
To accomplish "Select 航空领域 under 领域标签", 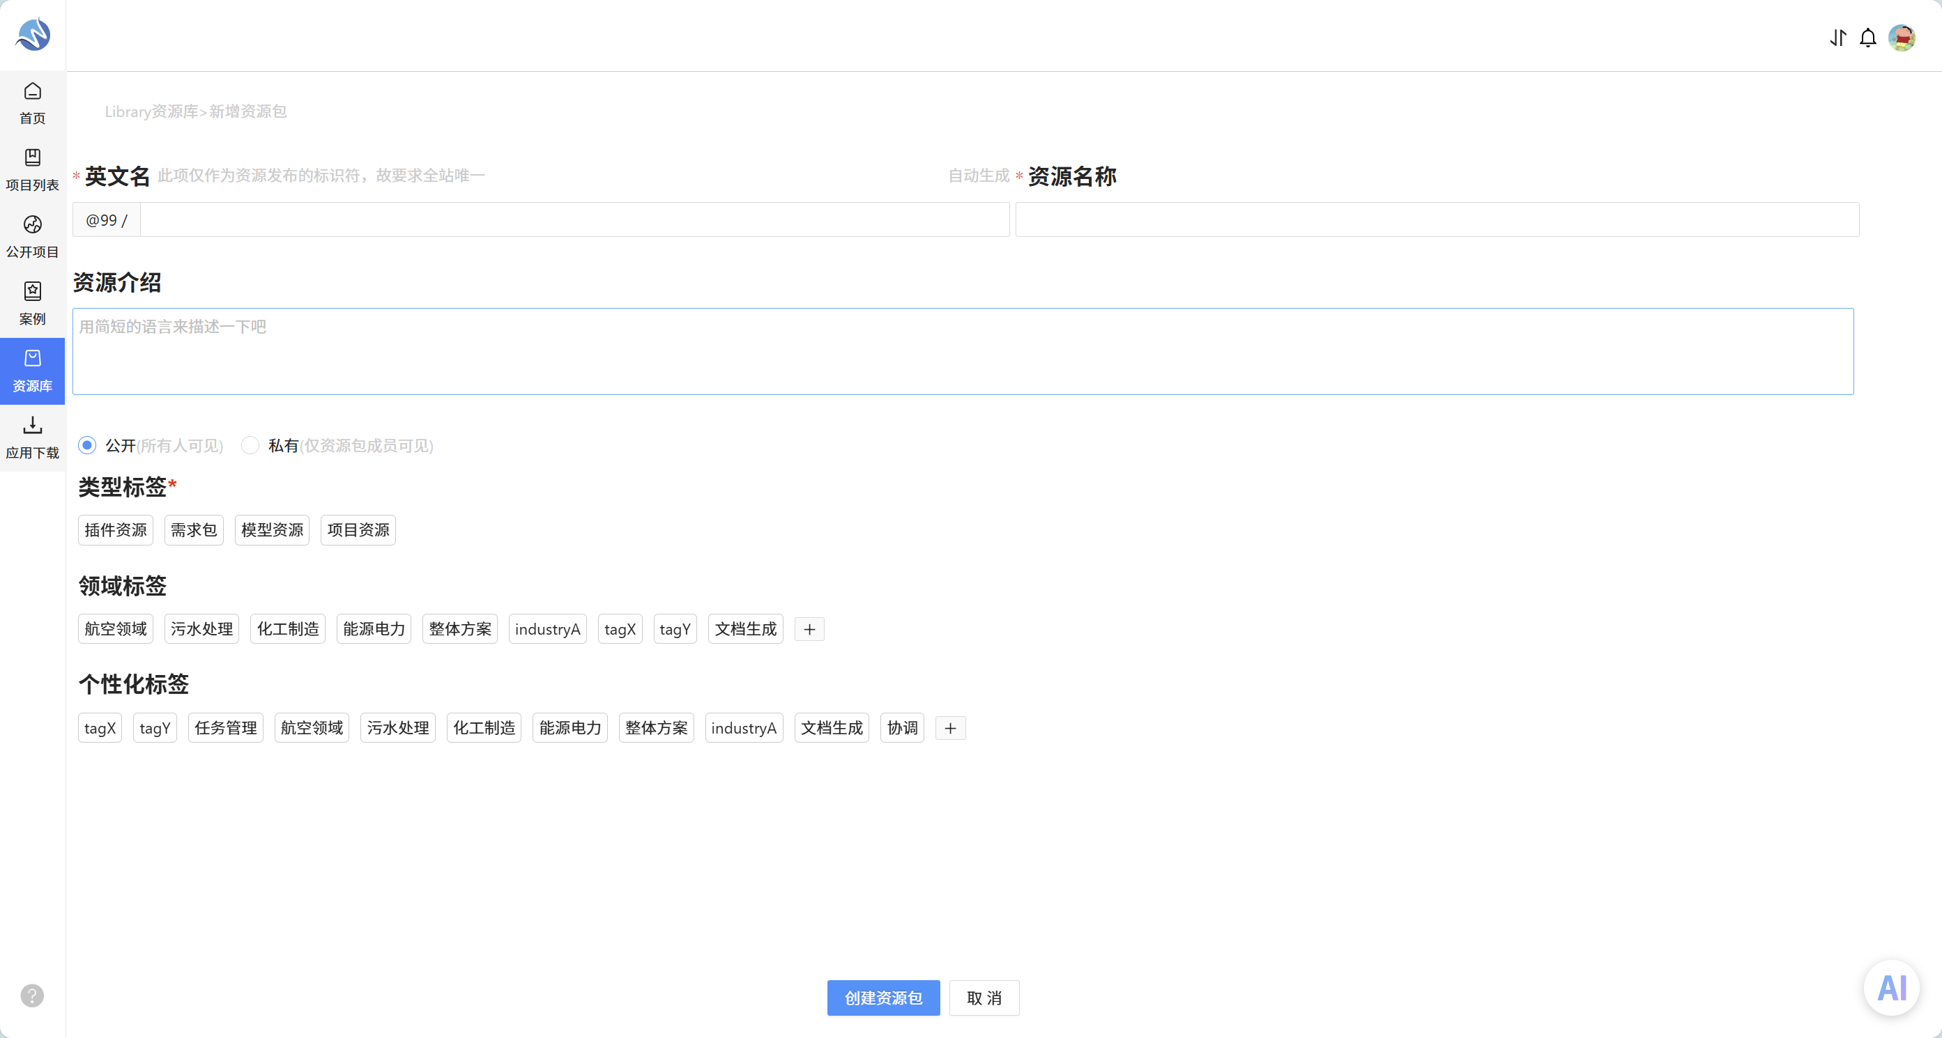I will click(115, 629).
